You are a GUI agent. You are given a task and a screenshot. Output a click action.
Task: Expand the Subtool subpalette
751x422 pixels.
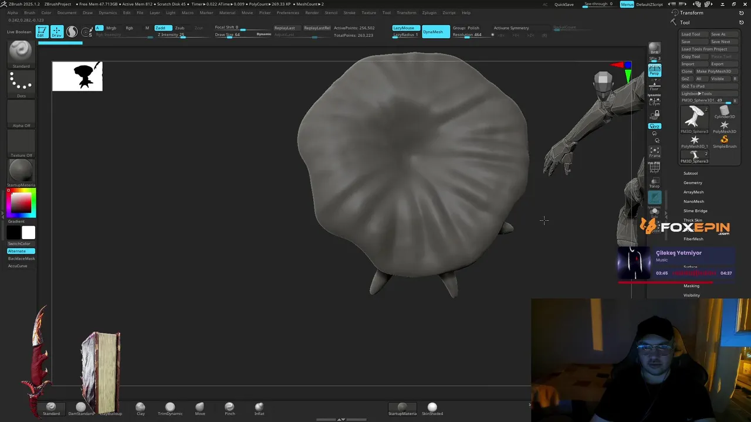pos(691,173)
